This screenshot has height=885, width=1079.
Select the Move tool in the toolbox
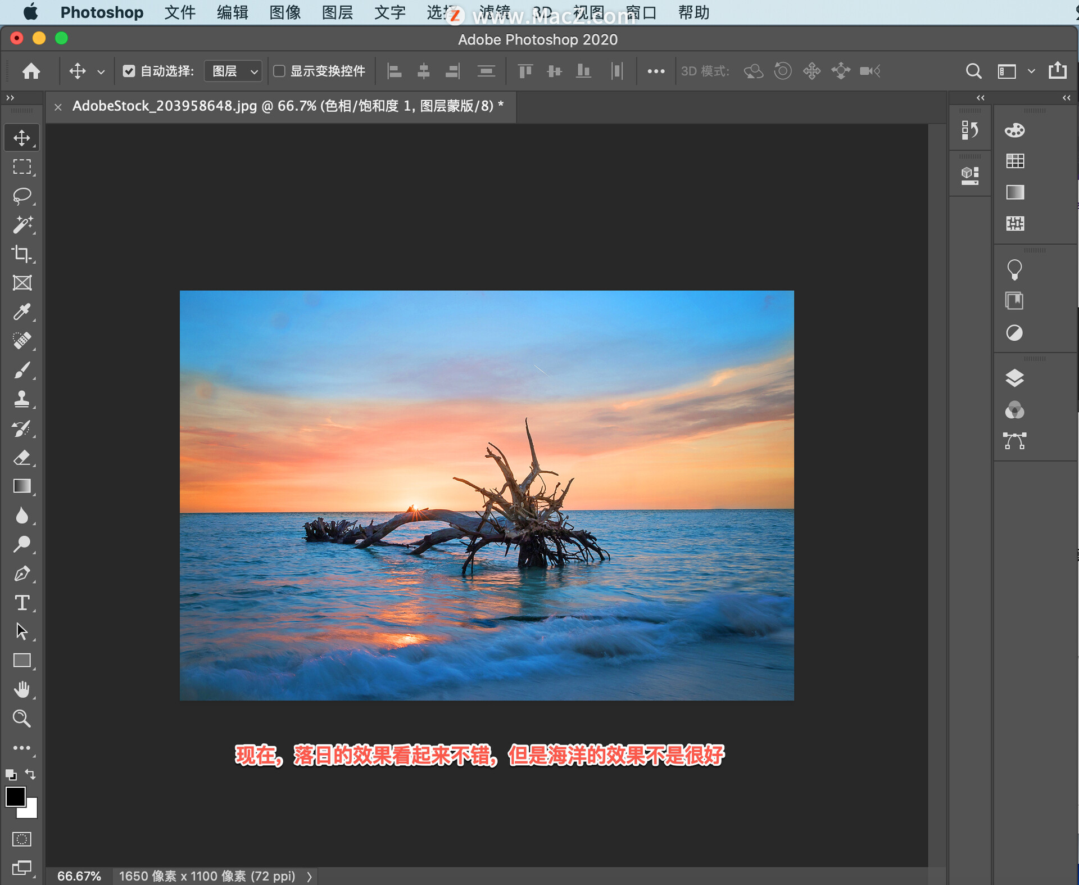22,138
